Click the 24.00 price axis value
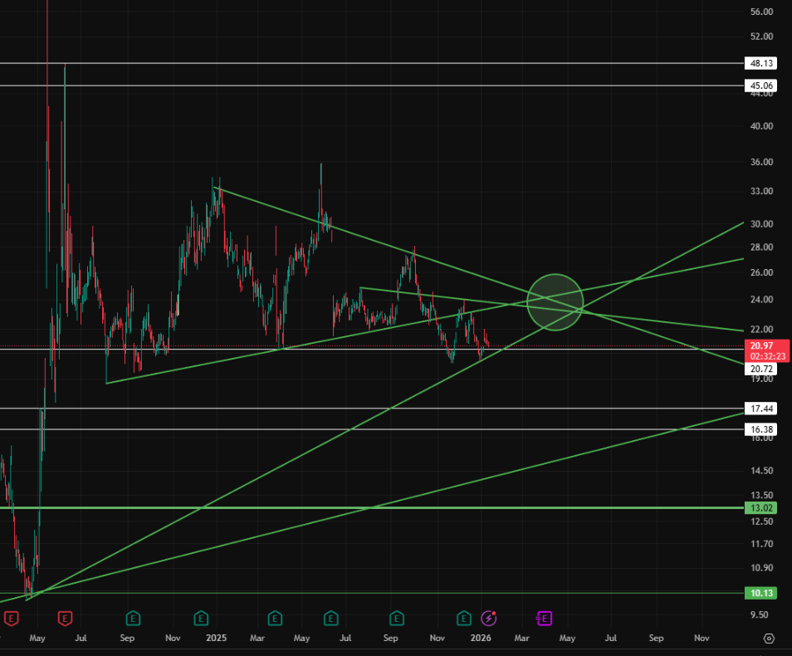The width and height of the screenshot is (792, 656). 761,300
